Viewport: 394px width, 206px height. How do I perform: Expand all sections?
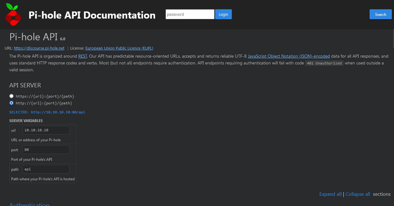pos(330,194)
